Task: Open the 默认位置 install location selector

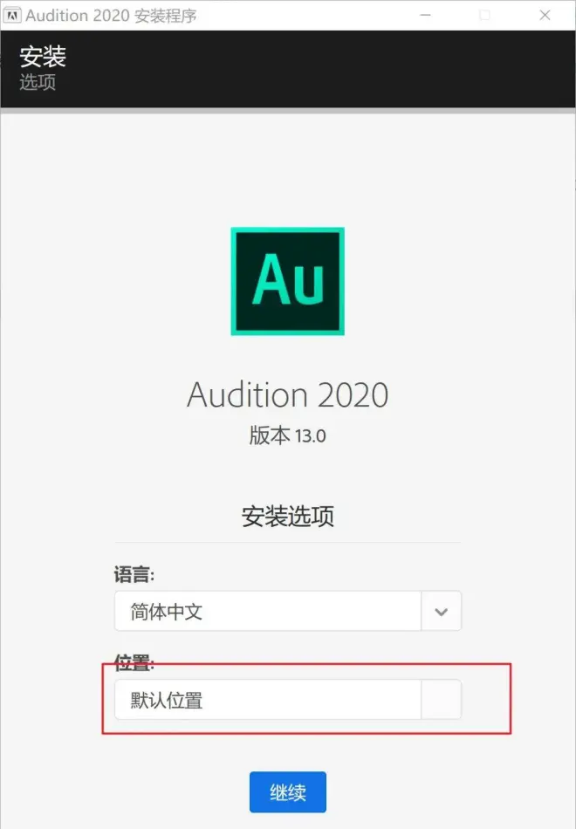Action: 268,700
